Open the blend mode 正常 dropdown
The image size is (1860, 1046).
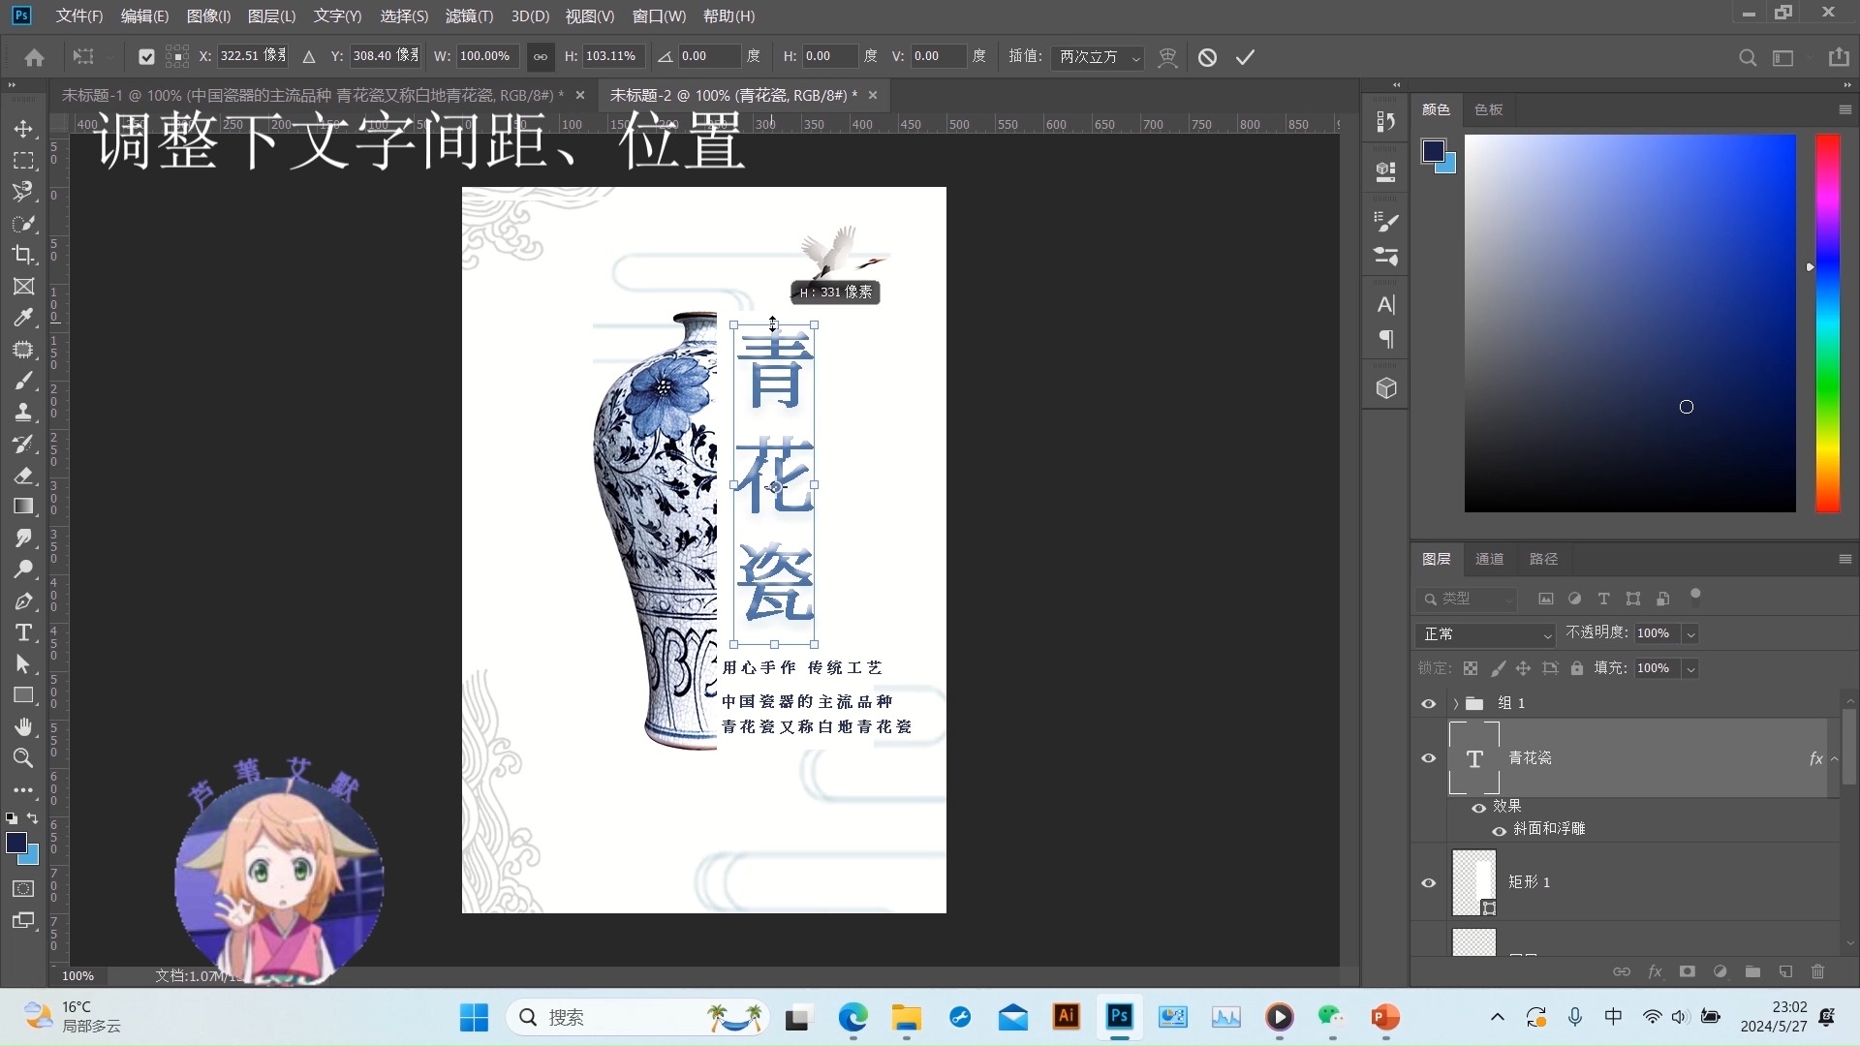point(1485,634)
